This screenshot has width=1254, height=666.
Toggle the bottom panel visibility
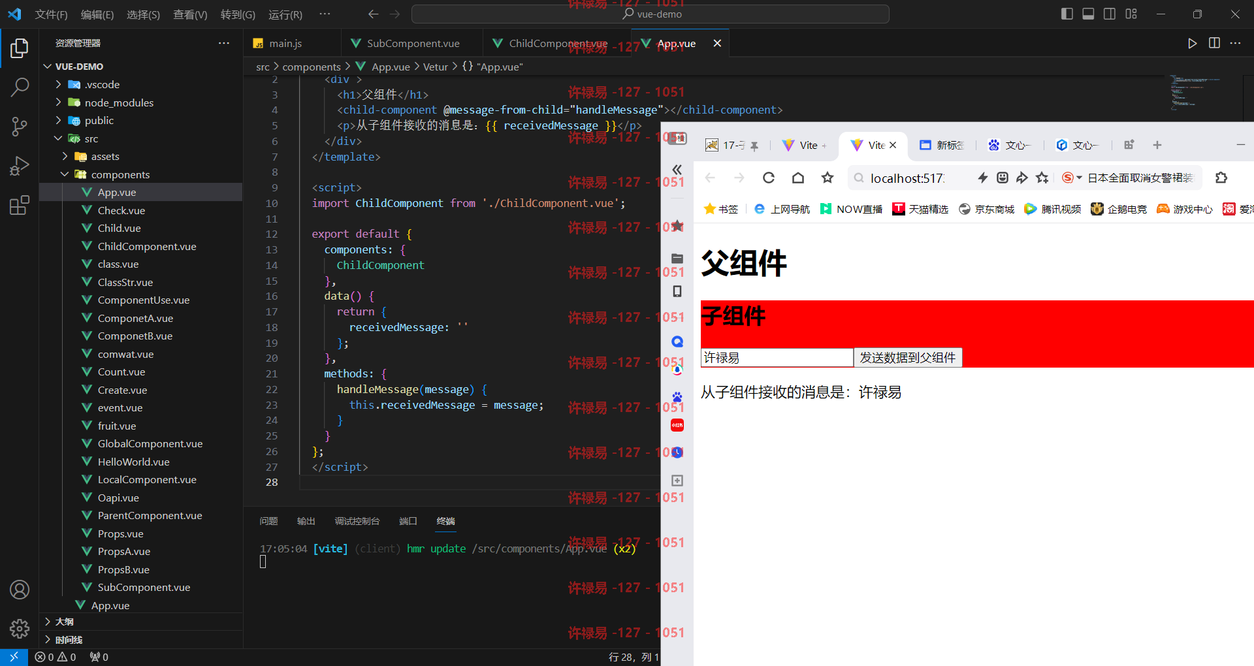[x=1088, y=14]
